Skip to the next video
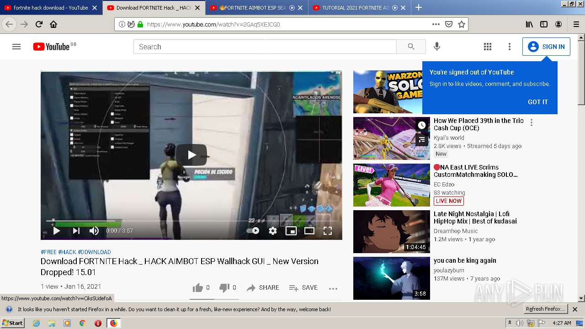 click(76, 231)
